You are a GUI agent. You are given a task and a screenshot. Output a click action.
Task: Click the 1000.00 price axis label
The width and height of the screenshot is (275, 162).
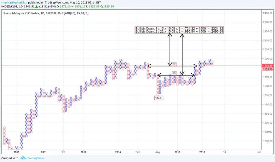[268, 141]
